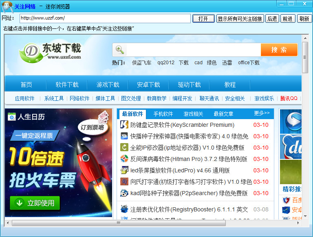313x237 pixels.
Task: Click the URL address field
Action: pyautogui.click(x=105, y=18)
